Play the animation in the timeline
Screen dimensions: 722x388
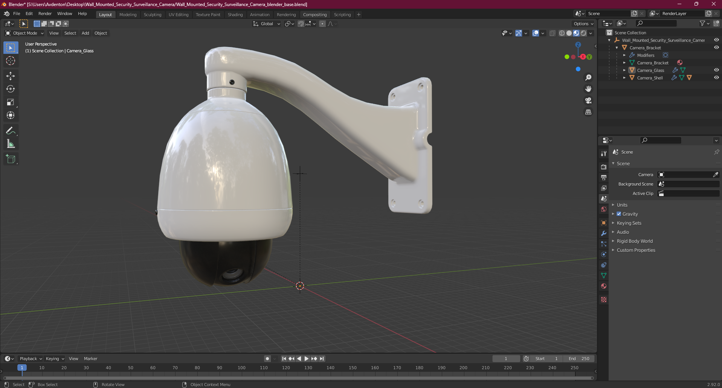[307, 359]
